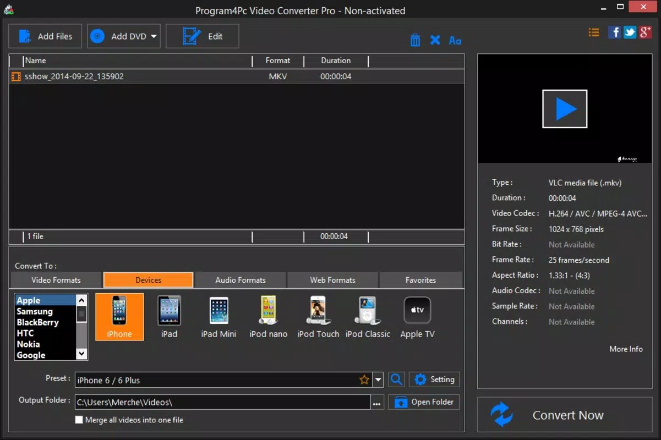Click the Output Folder path field
Viewport: 661px width, 440px height.
222,402
